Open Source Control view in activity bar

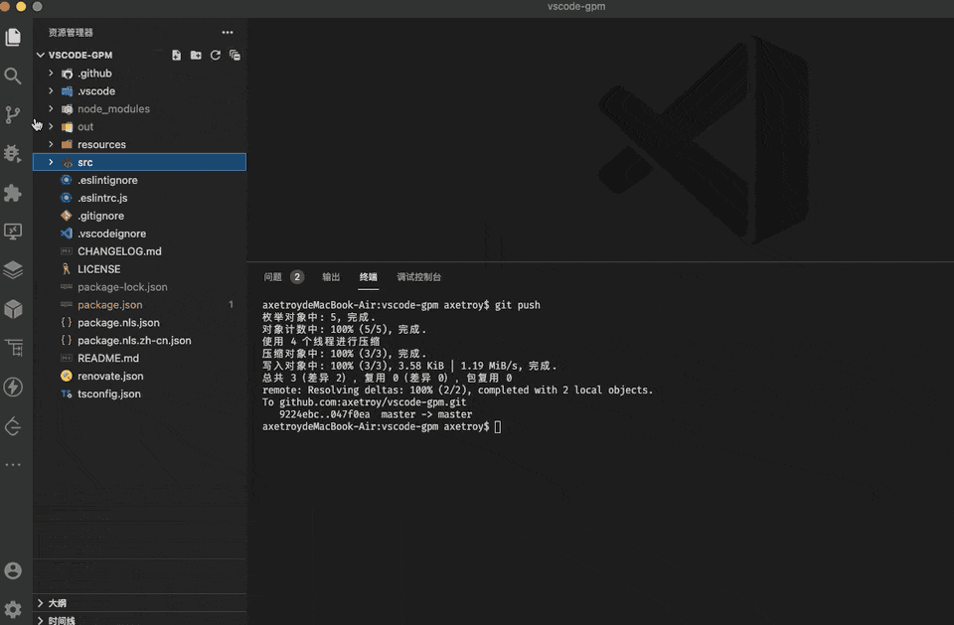[13, 115]
